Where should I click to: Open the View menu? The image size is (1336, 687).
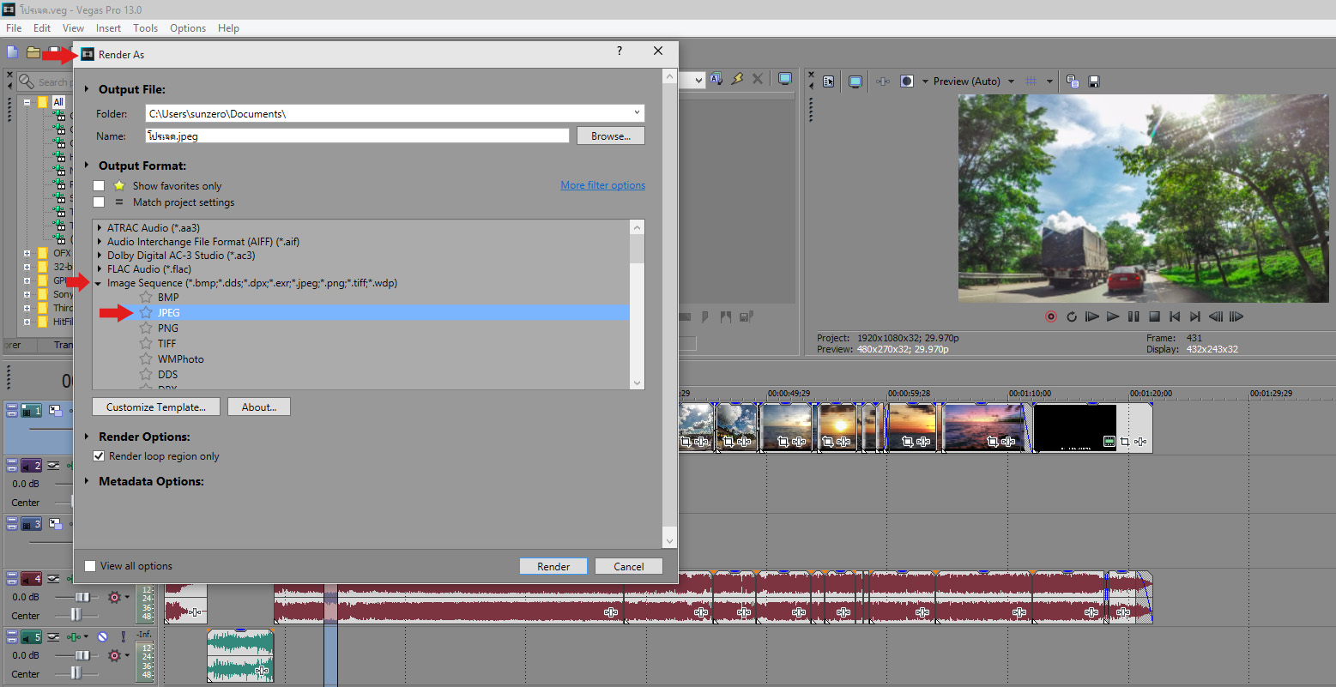[73, 28]
